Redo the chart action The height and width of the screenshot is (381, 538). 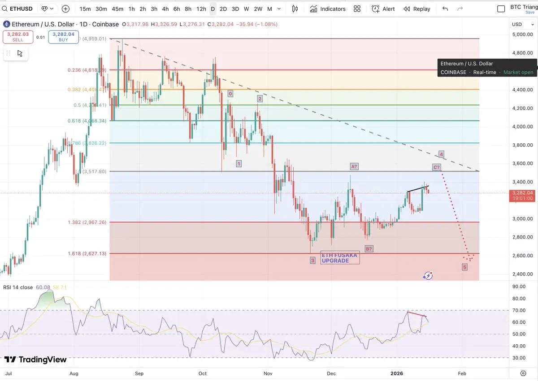tap(460, 9)
